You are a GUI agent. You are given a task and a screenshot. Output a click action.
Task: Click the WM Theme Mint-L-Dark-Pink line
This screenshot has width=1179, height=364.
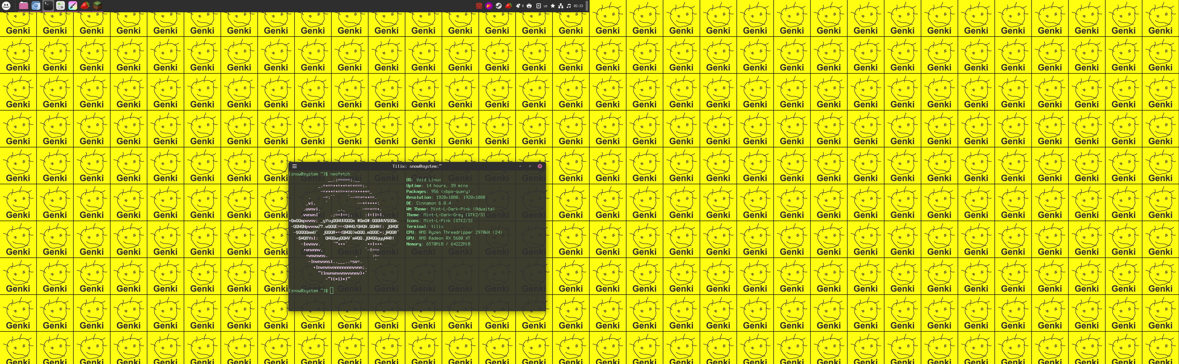[x=450, y=209]
